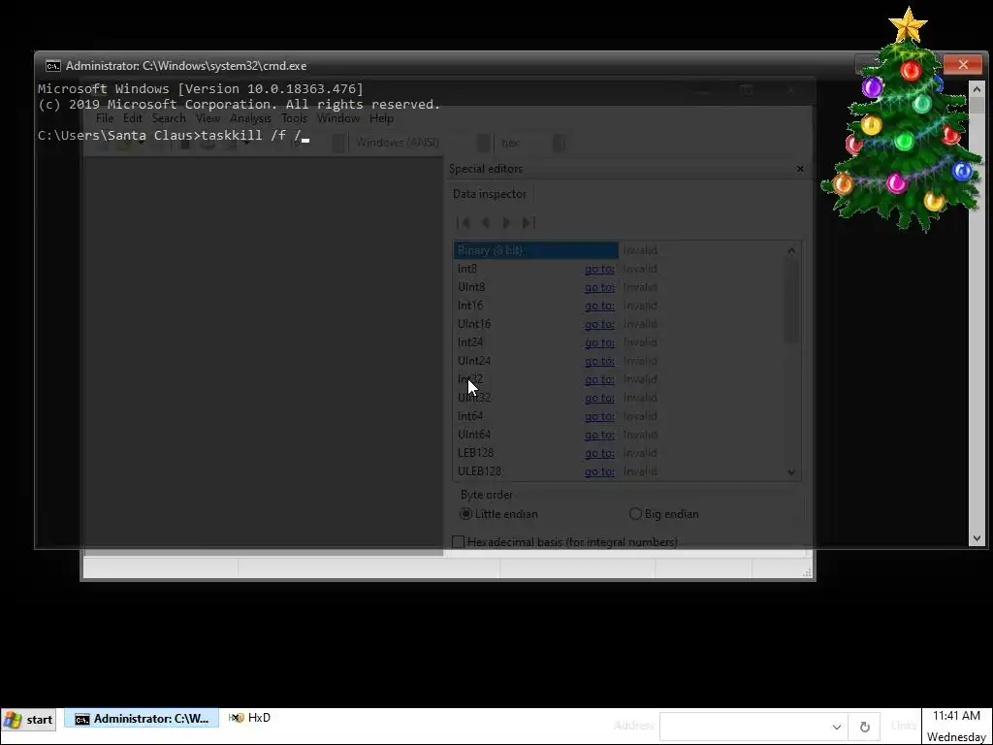Viewport: 993px width, 745px height.
Task: Click go to link for UInt24
Action: pos(599,361)
